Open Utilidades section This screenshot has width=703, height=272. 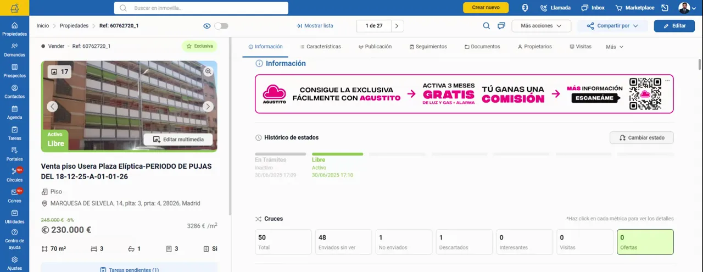14,217
